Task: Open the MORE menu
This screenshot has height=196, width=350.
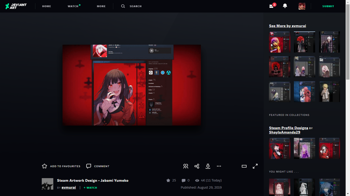Action: click(101, 6)
